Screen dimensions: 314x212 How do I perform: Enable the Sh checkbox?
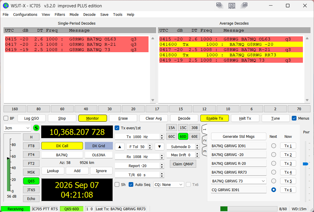[117, 184]
